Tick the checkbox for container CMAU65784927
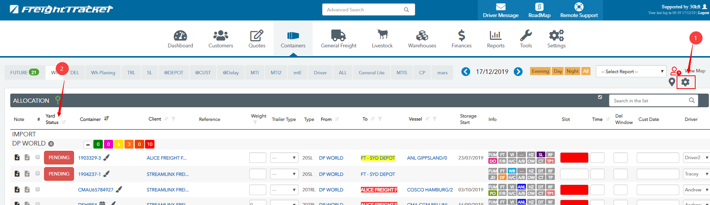The image size is (710, 205). point(38,189)
